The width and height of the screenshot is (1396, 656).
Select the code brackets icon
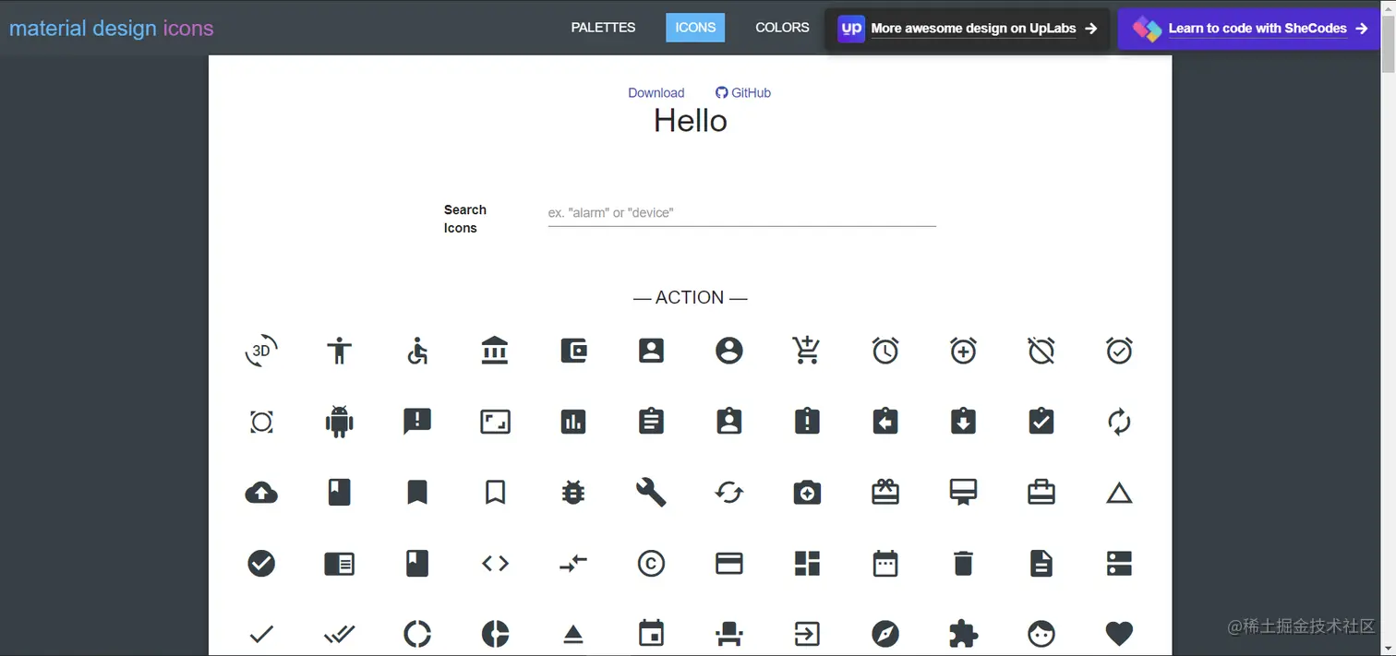tap(495, 563)
